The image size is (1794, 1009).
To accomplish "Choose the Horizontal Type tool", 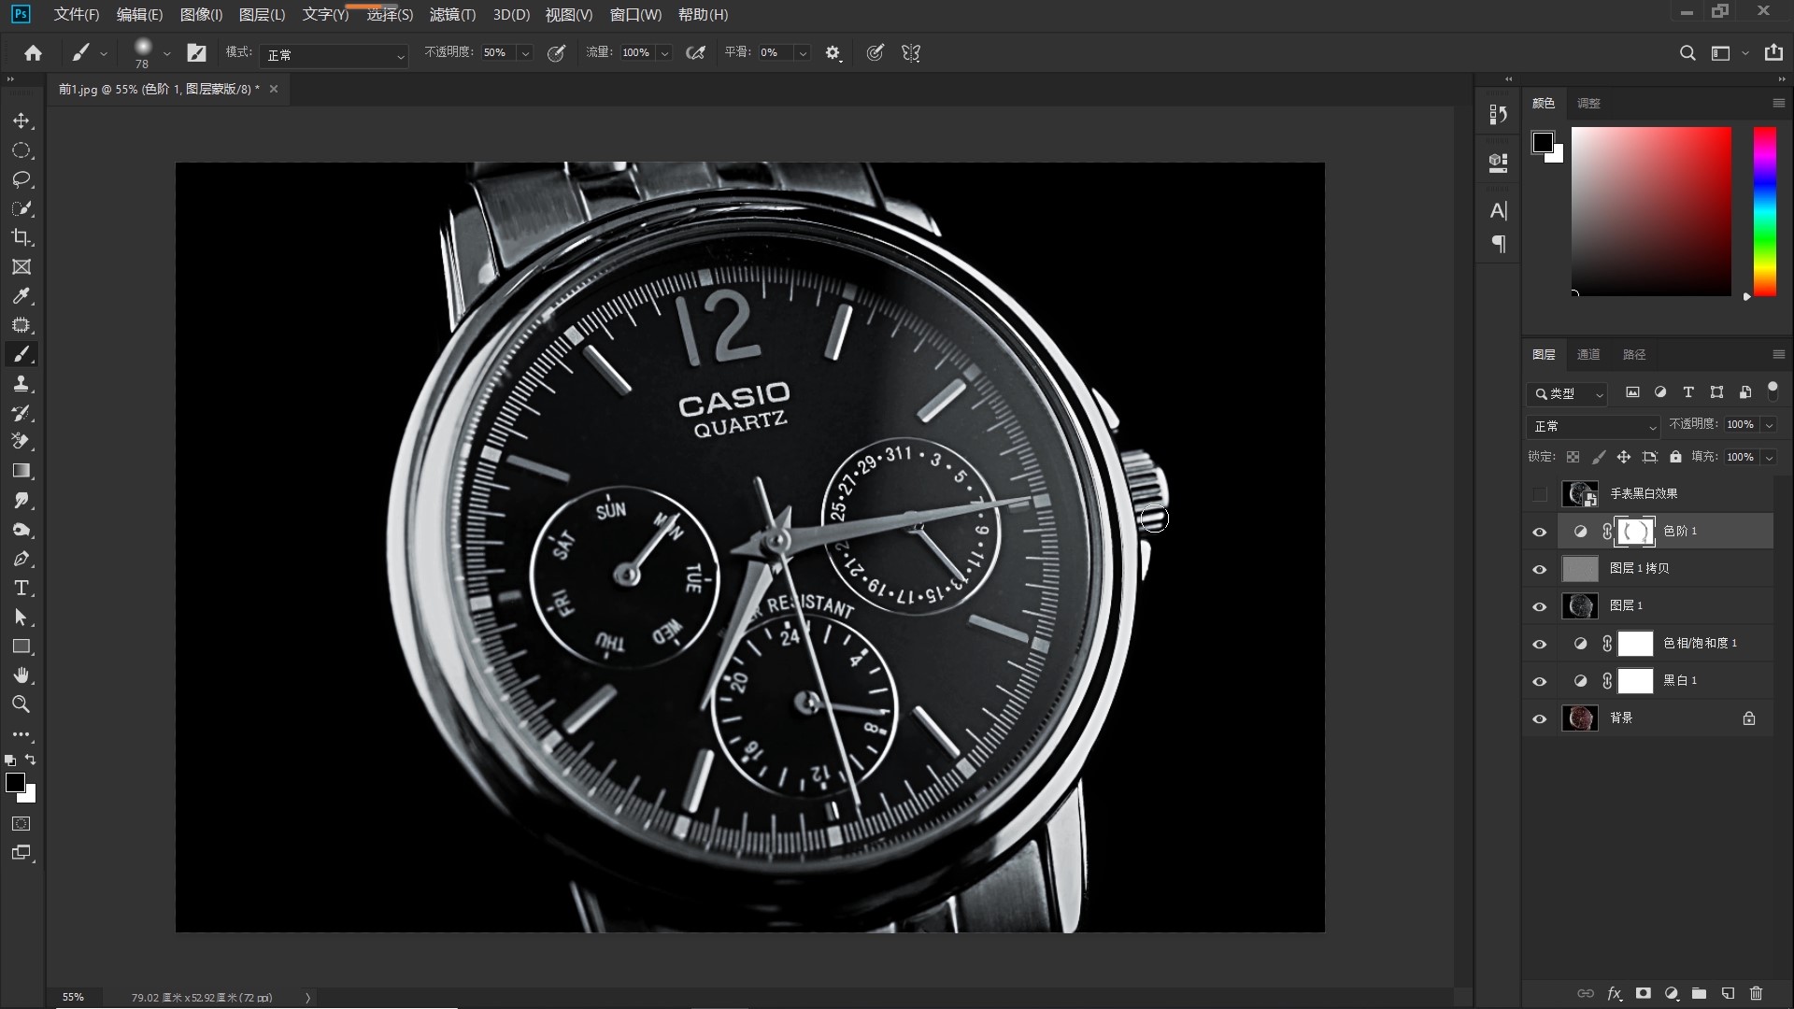I will point(21,588).
